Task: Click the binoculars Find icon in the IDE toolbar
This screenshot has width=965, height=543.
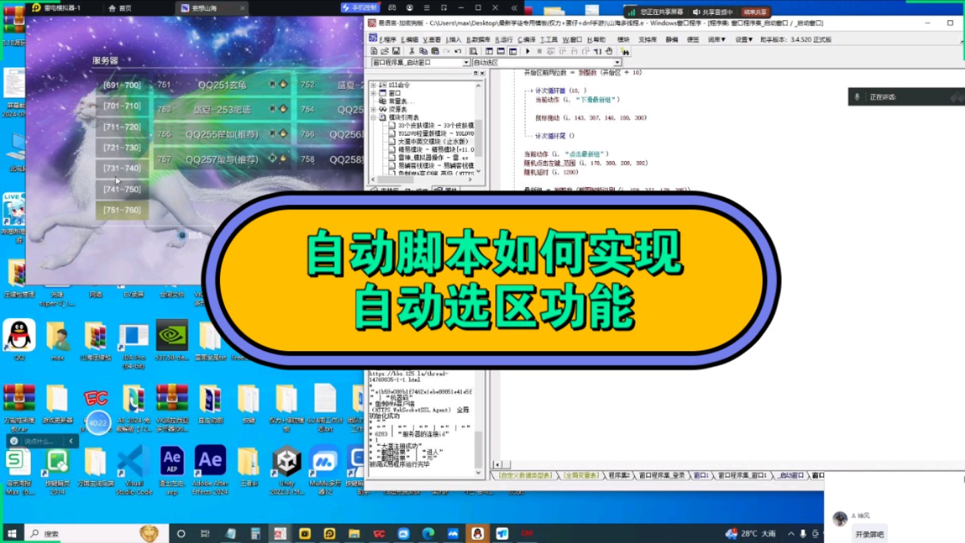Action: [x=625, y=51]
